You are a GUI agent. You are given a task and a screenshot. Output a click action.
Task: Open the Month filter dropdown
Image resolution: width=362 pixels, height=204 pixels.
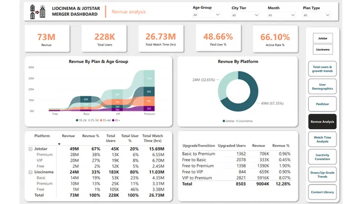click(x=281, y=15)
